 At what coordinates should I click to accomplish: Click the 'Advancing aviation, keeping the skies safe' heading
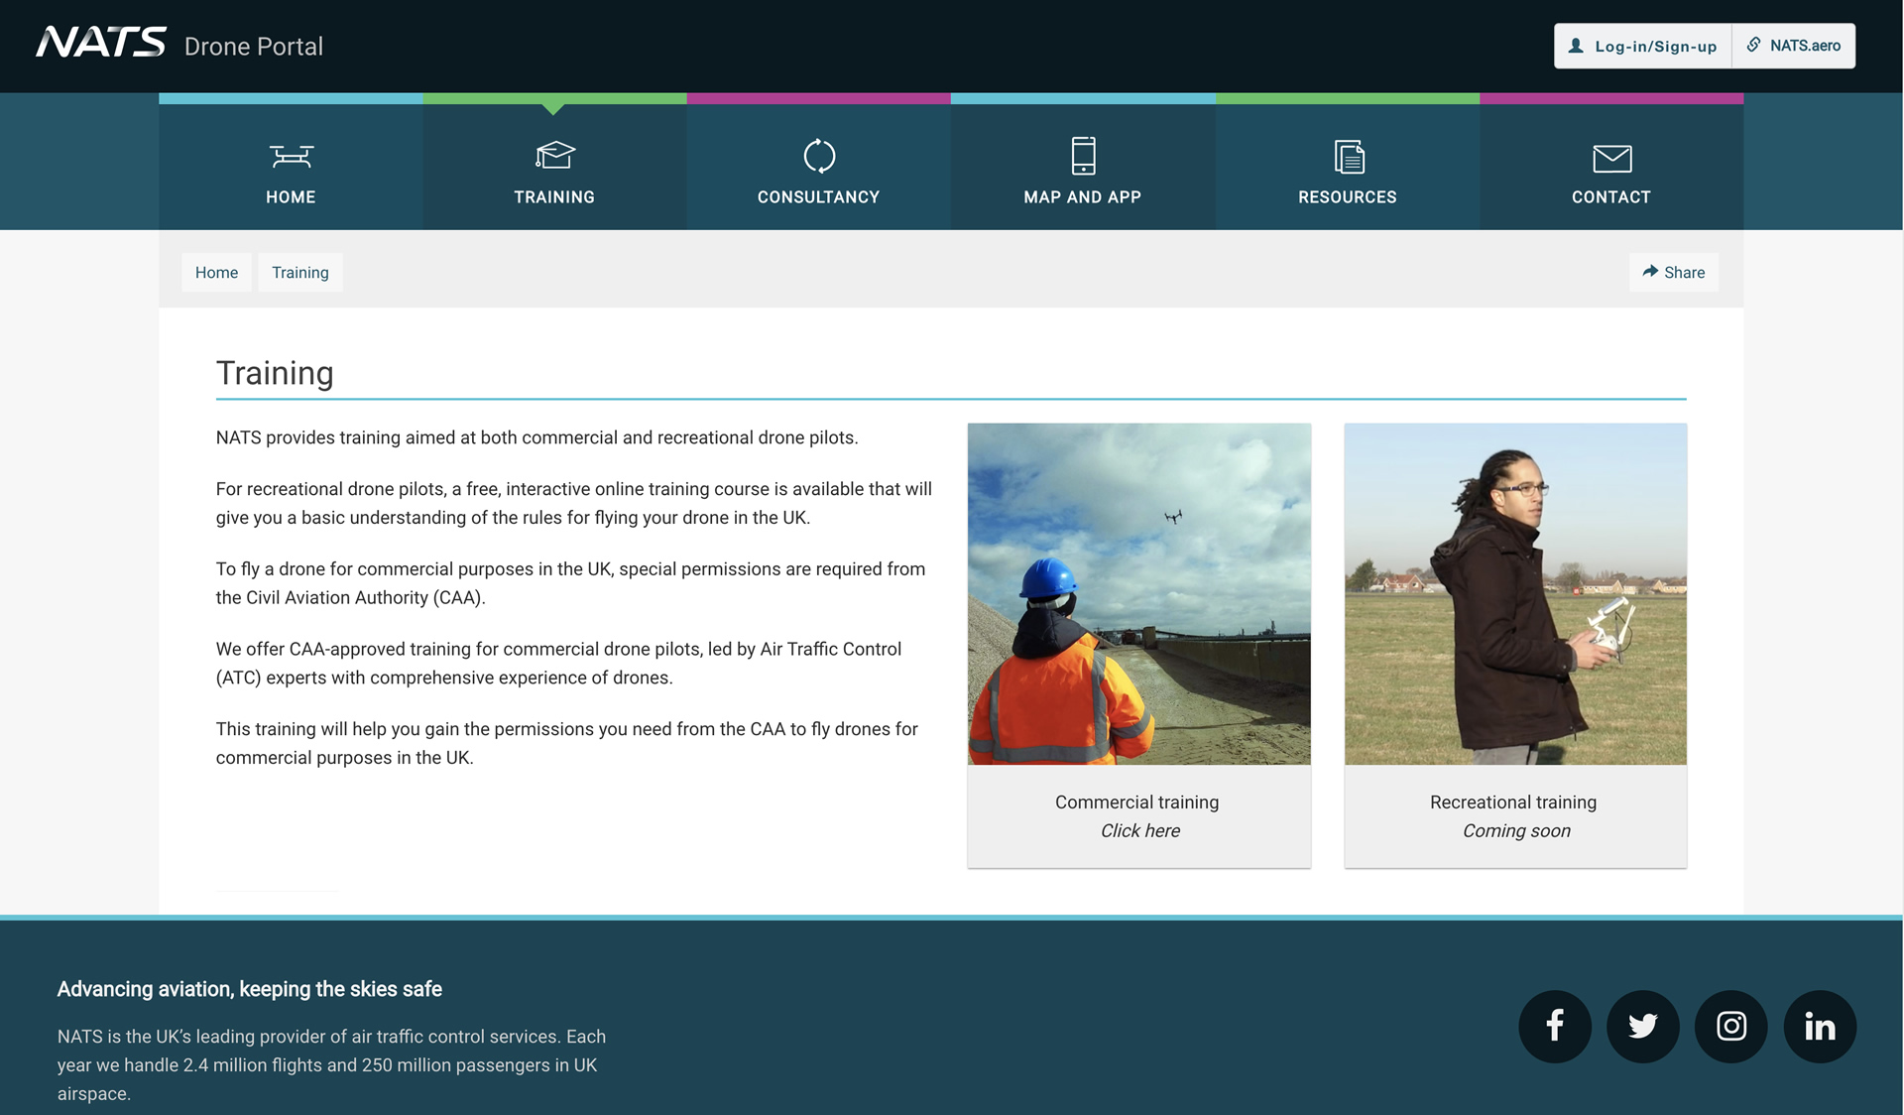250,989
